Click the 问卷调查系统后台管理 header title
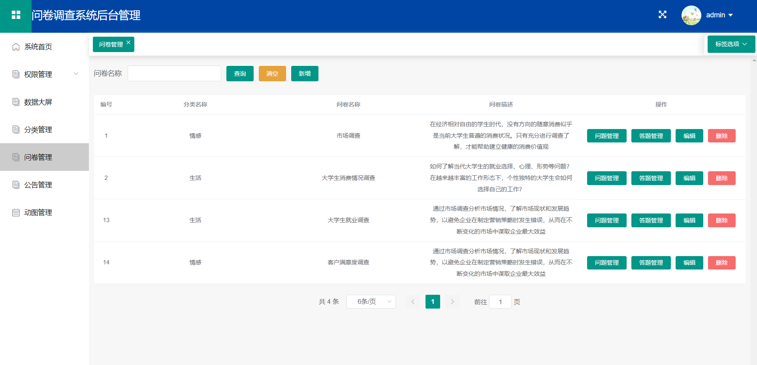 pyautogui.click(x=86, y=15)
